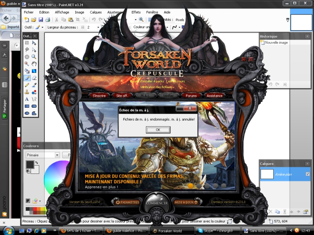314x235 pixels.
Task: Select the Nouvelle image history entry
Action: 274,42
